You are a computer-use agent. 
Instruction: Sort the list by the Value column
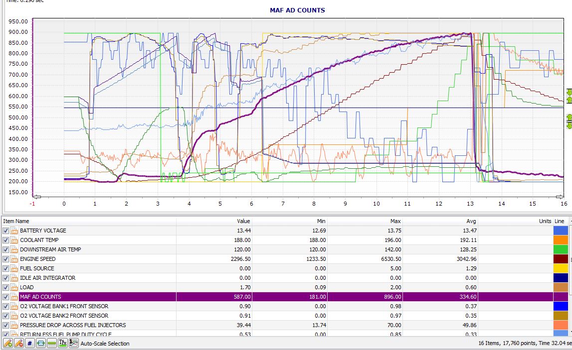(214, 221)
